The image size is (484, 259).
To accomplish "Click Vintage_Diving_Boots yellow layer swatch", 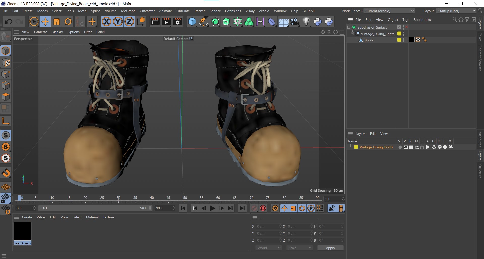I will pos(356,147).
